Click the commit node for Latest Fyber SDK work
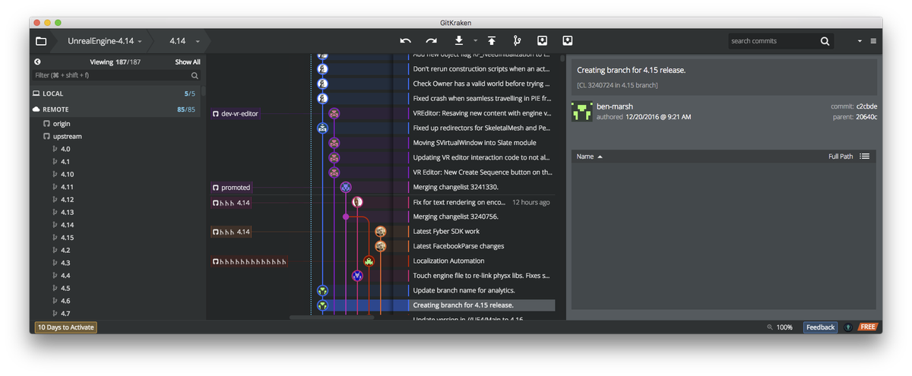Image resolution: width=912 pixels, height=376 pixels. click(380, 232)
